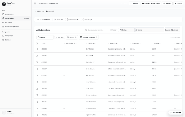This screenshot has height=117, width=185.
Task: Toggle the select-all header checkbox
Action: (37, 43)
